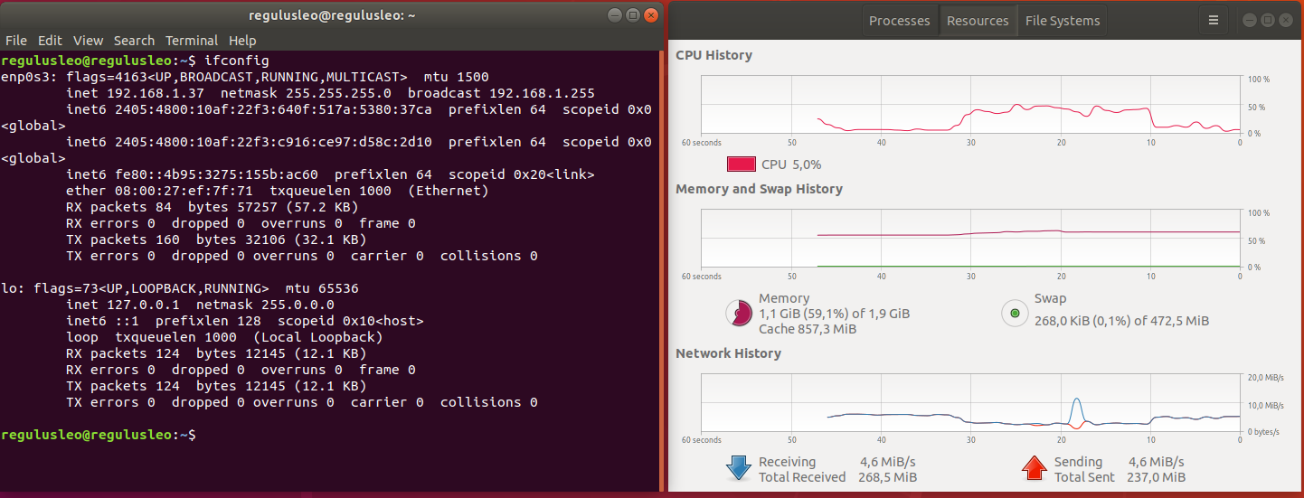Viewport: 1304px width, 498px height.
Task: Click the red Sending arrow icon
Action: 1034,468
